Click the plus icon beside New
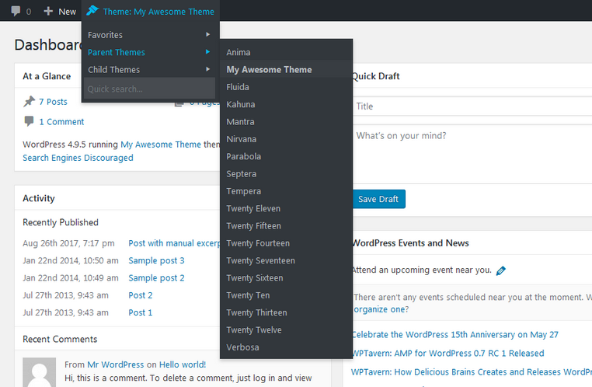Viewport: 592px width, 387px height. 48,12
